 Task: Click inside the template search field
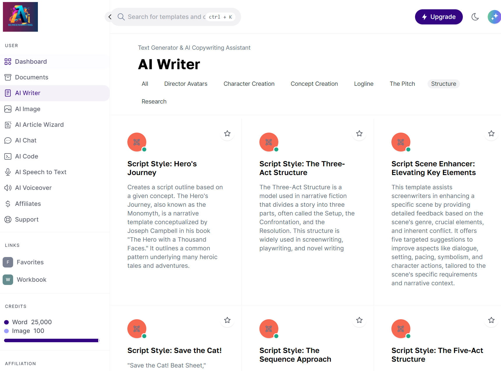click(166, 17)
